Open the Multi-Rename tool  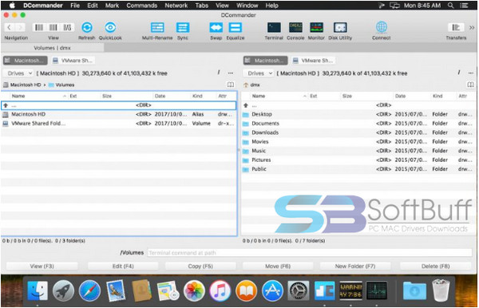tap(157, 27)
